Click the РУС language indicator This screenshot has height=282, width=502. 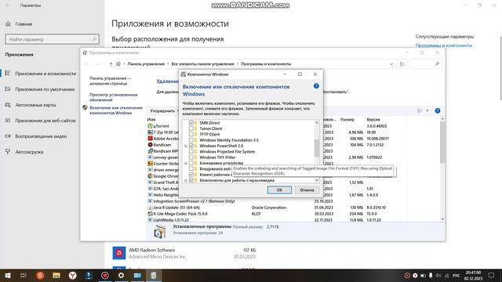(x=457, y=275)
